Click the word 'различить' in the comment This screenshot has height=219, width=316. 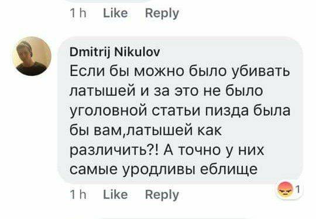(x=109, y=151)
